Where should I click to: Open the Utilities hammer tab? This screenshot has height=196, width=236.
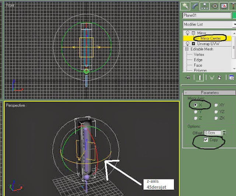point(233,6)
